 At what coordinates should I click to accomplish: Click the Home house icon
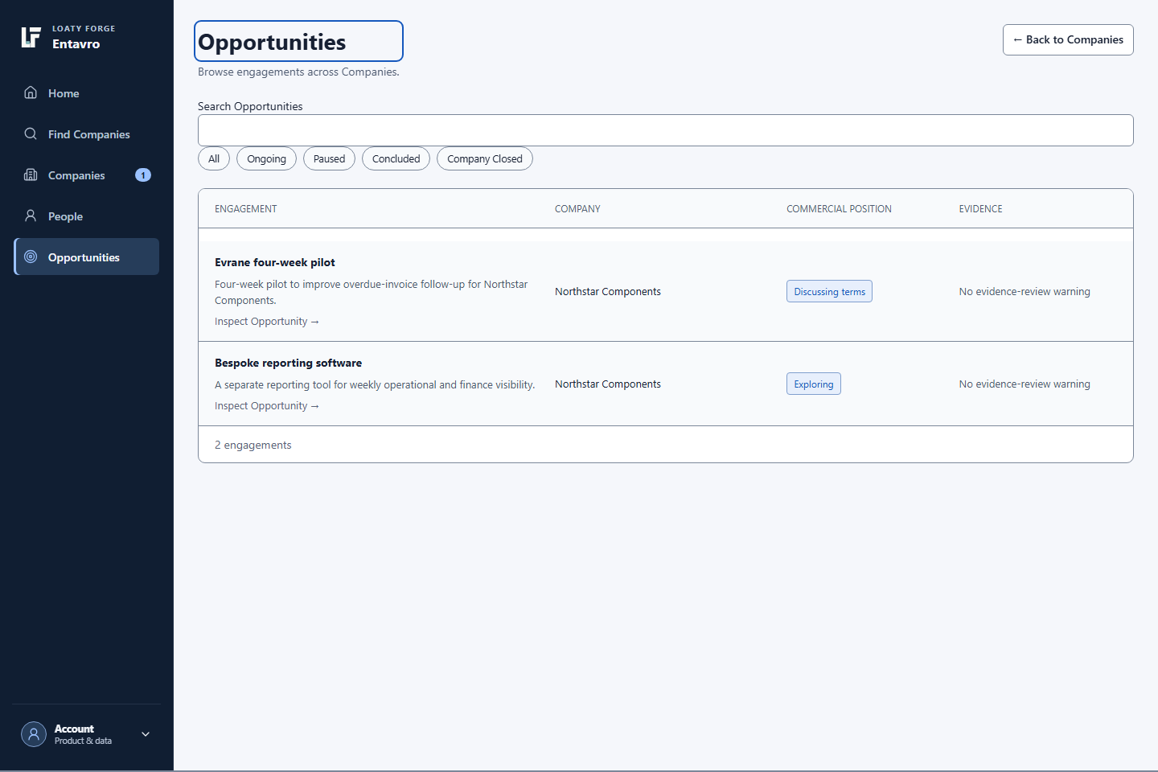tap(31, 92)
